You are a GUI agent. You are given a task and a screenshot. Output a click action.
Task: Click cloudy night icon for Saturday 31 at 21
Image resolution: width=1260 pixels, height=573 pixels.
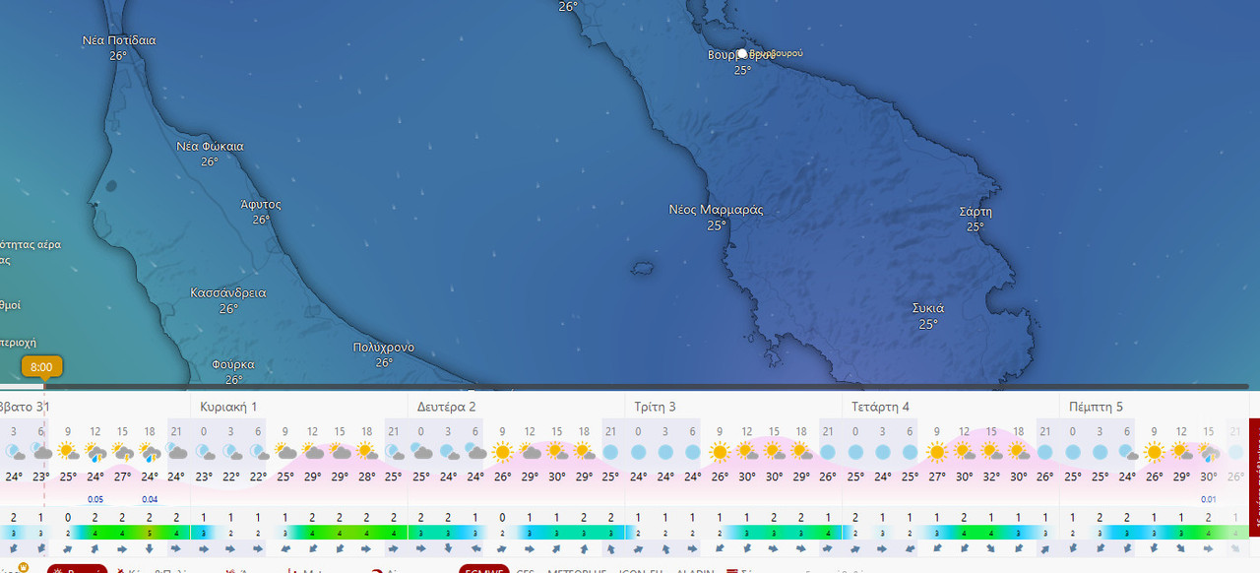pos(177,452)
